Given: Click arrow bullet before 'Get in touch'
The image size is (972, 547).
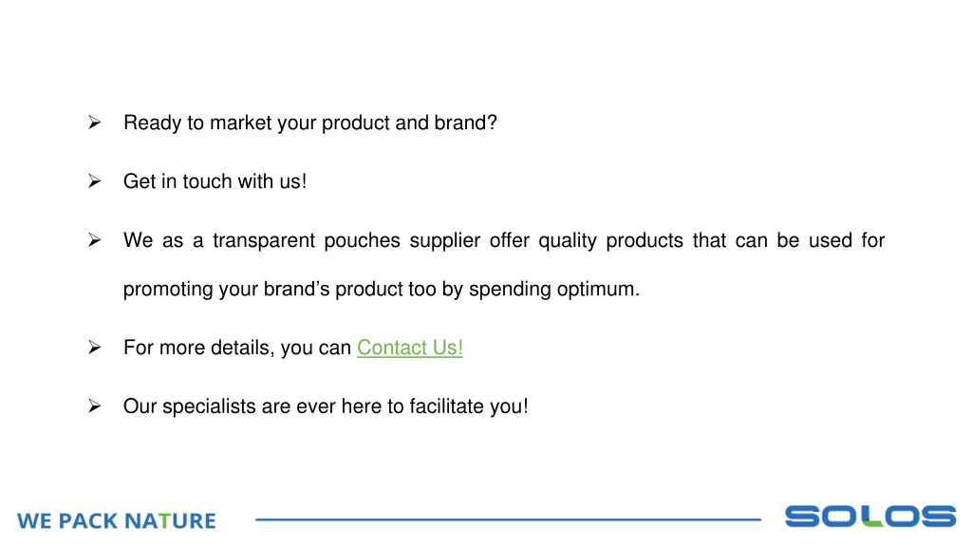Looking at the screenshot, I should pyautogui.click(x=94, y=181).
